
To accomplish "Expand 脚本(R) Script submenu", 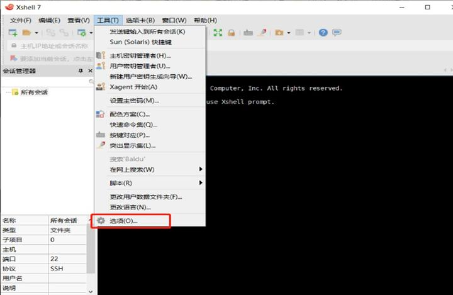I will 150,183.
